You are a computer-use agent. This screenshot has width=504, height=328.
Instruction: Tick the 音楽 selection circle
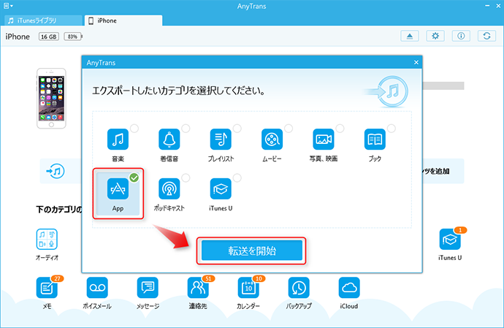click(134, 129)
